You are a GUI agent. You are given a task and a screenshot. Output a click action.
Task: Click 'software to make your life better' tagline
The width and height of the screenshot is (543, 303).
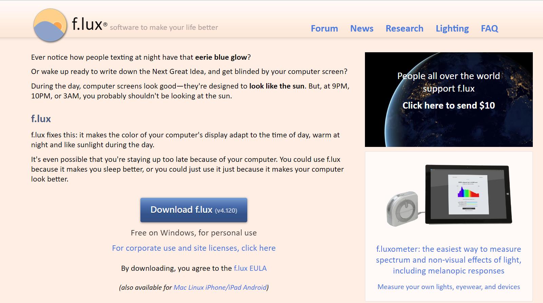[164, 27]
